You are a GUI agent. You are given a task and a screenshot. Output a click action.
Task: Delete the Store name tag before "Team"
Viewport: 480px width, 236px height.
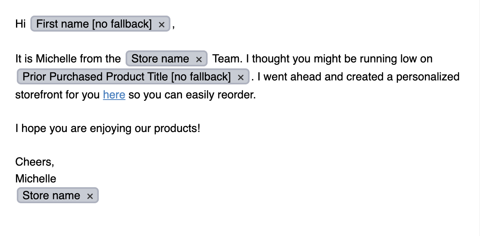[199, 60]
